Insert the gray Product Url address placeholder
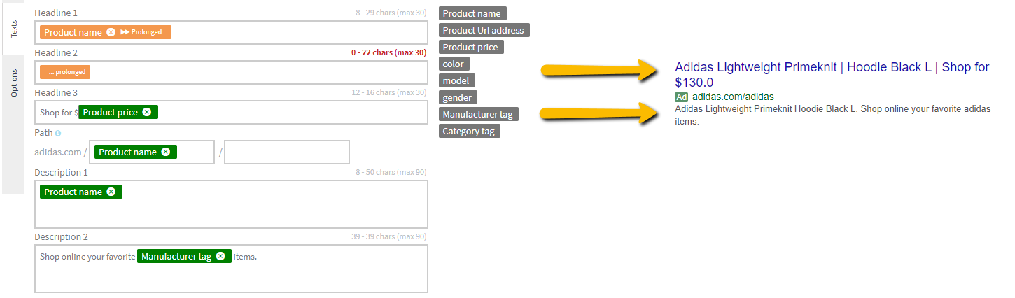1015x298 pixels. [484, 30]
